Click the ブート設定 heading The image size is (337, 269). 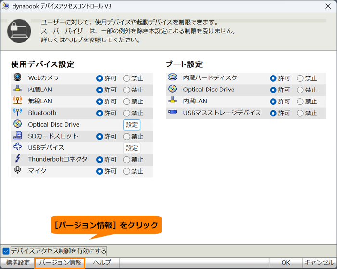point(184,64)
